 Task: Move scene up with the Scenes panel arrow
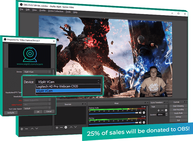pyautogui.click(x=32, y=129)
